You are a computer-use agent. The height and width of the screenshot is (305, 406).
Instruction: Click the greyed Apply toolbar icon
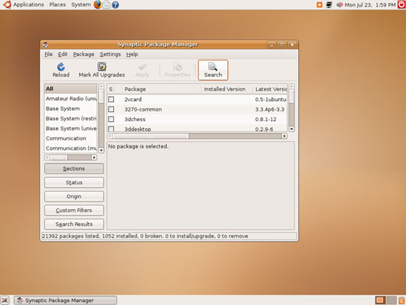tap(142, 67)
